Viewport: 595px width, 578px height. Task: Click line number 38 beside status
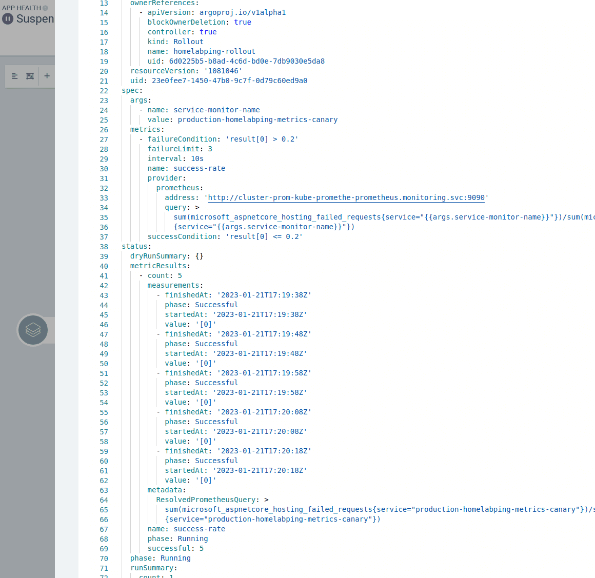104,247
